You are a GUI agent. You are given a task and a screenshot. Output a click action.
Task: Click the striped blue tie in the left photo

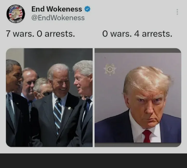(57, 115)
